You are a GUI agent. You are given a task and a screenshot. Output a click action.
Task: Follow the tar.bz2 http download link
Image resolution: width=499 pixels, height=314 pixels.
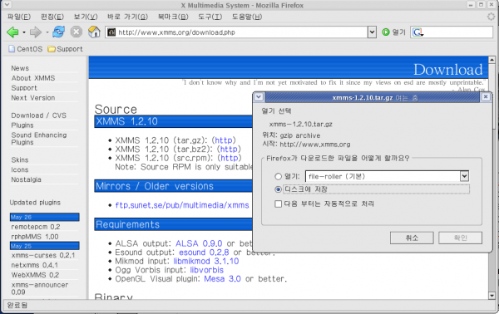229,149
